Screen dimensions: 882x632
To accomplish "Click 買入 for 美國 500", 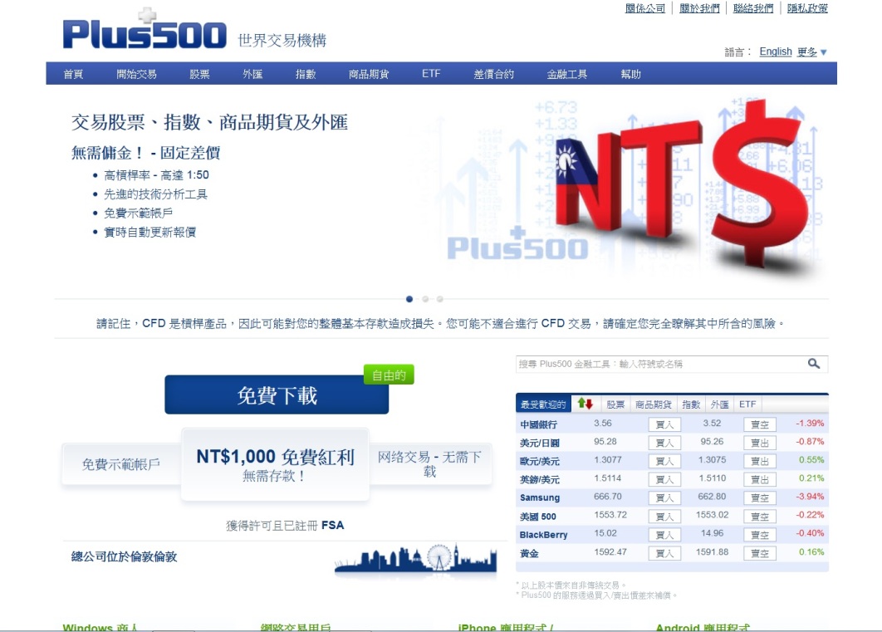I will pyautogui.click(x=664, y=517).
